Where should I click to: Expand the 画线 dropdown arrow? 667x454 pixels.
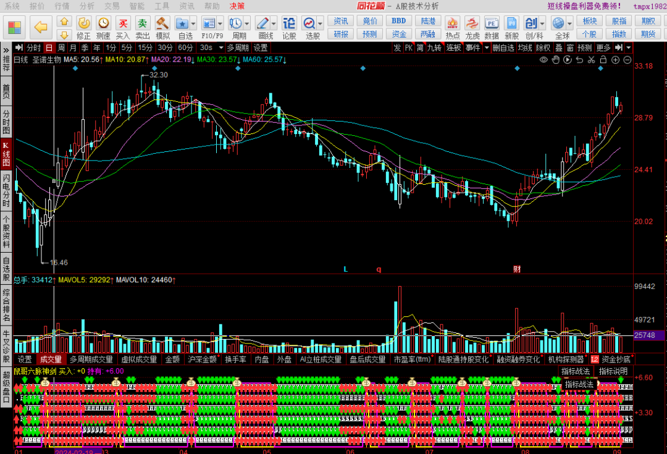tap(274, 24)
